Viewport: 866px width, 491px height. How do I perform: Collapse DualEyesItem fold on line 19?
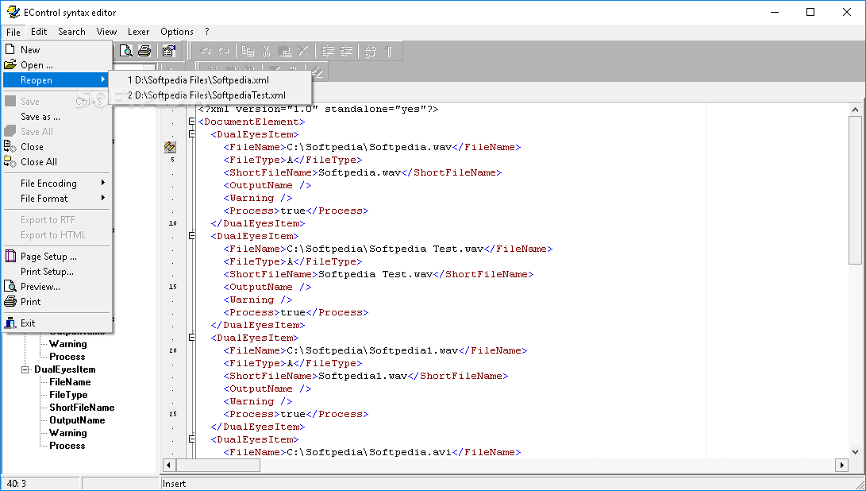point(191,338)
